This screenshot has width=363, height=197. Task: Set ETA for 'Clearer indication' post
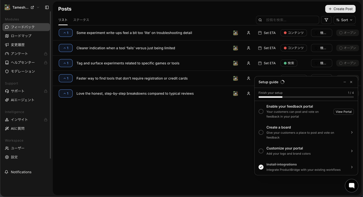click(x=267, y=48)
